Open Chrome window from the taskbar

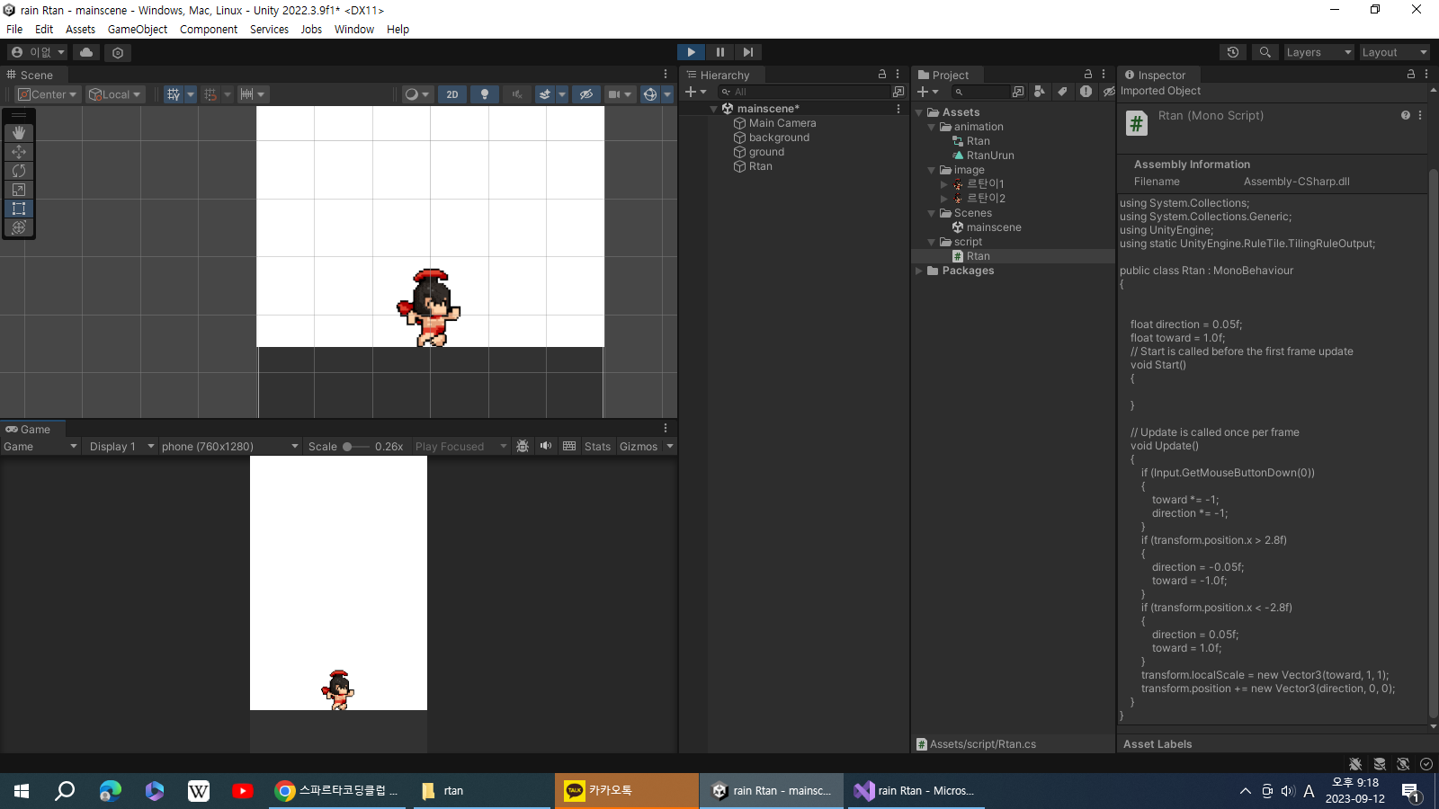pyautogui.click(x=337, y=791)
